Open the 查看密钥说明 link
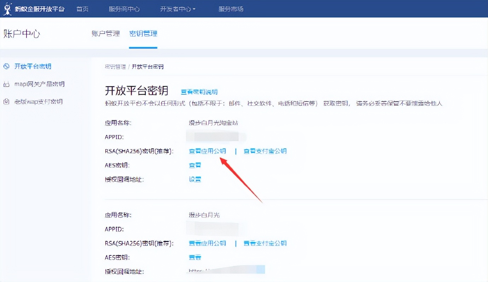The height and width of the screenshot is (282, 488). tap(199, 92)
